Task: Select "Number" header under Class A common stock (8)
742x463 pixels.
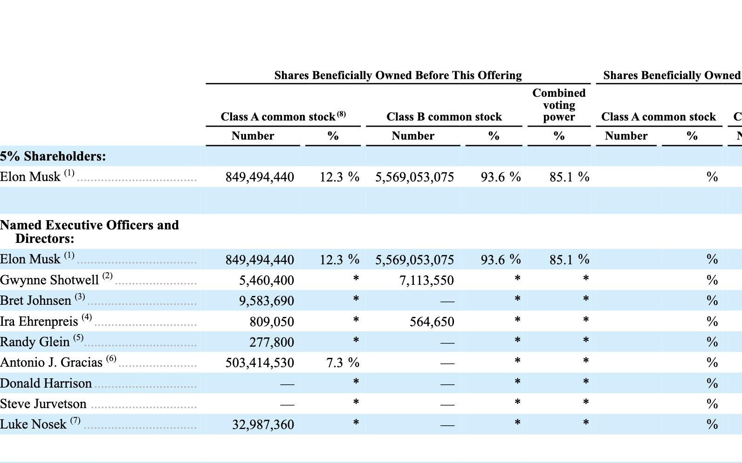Action: [x=253, y=136]
